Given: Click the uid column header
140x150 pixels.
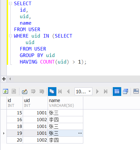Looking at the screenshot, I should (35, 103).
